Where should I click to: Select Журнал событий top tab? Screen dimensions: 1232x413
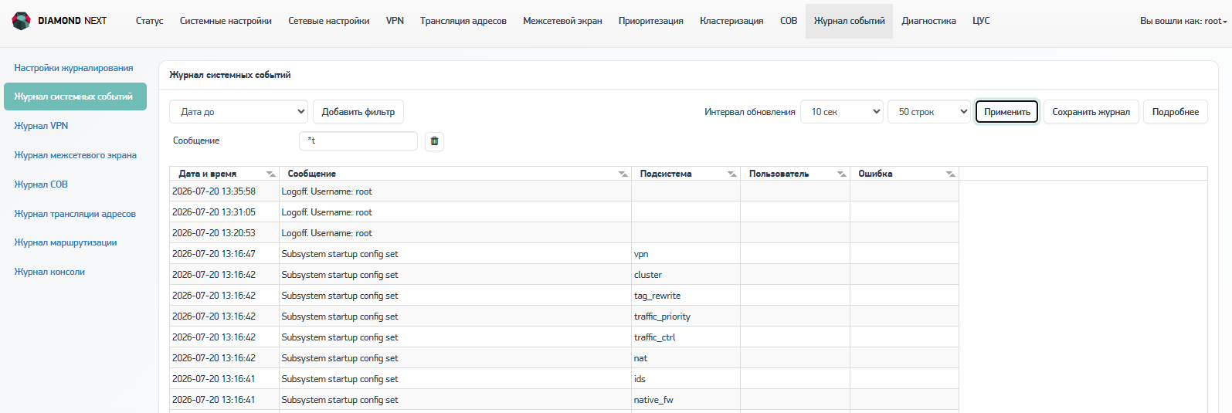pyautogui.click(x=849, y=21)
